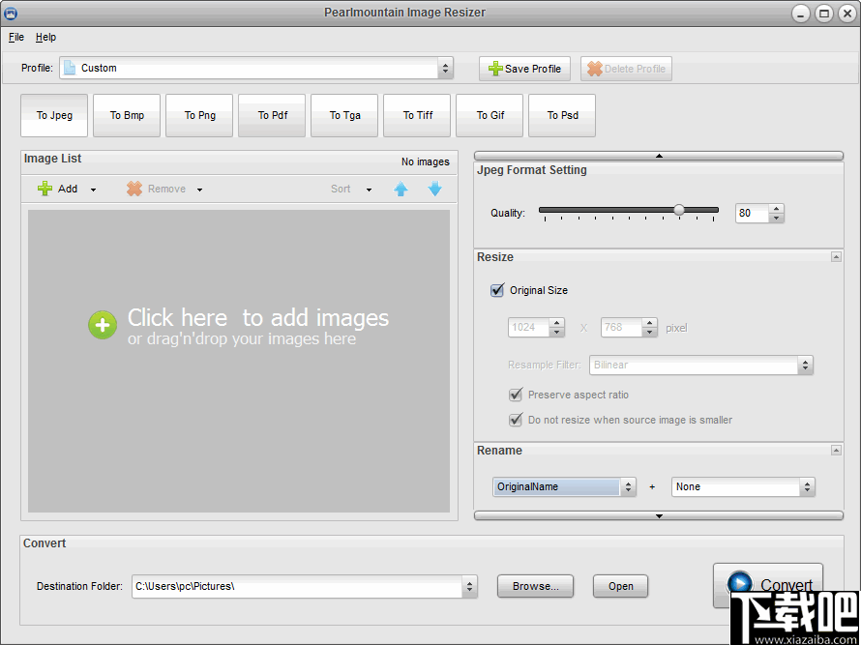Click the Browse button
The width and height of the screenshot is (861, 645).
coord(535,586)
